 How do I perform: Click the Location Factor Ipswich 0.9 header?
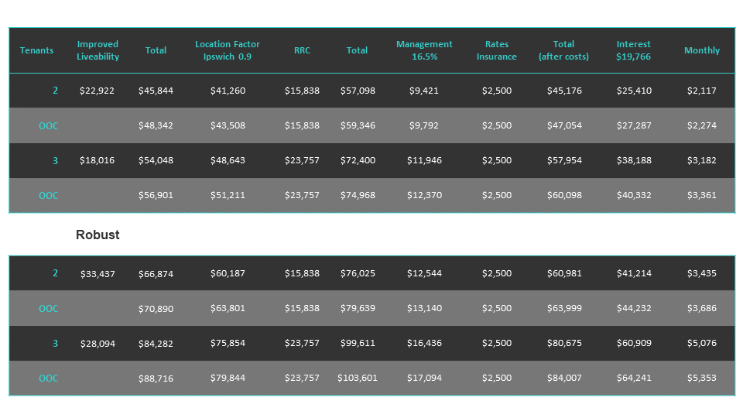tap(228, 50)
